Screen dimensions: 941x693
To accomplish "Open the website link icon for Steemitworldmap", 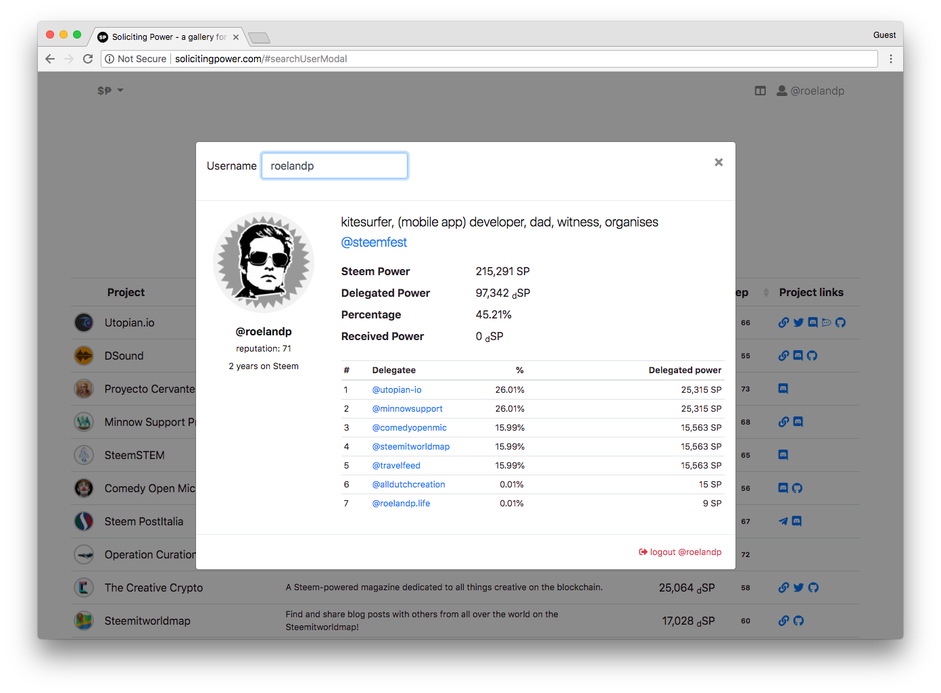I will coord(783,621).
